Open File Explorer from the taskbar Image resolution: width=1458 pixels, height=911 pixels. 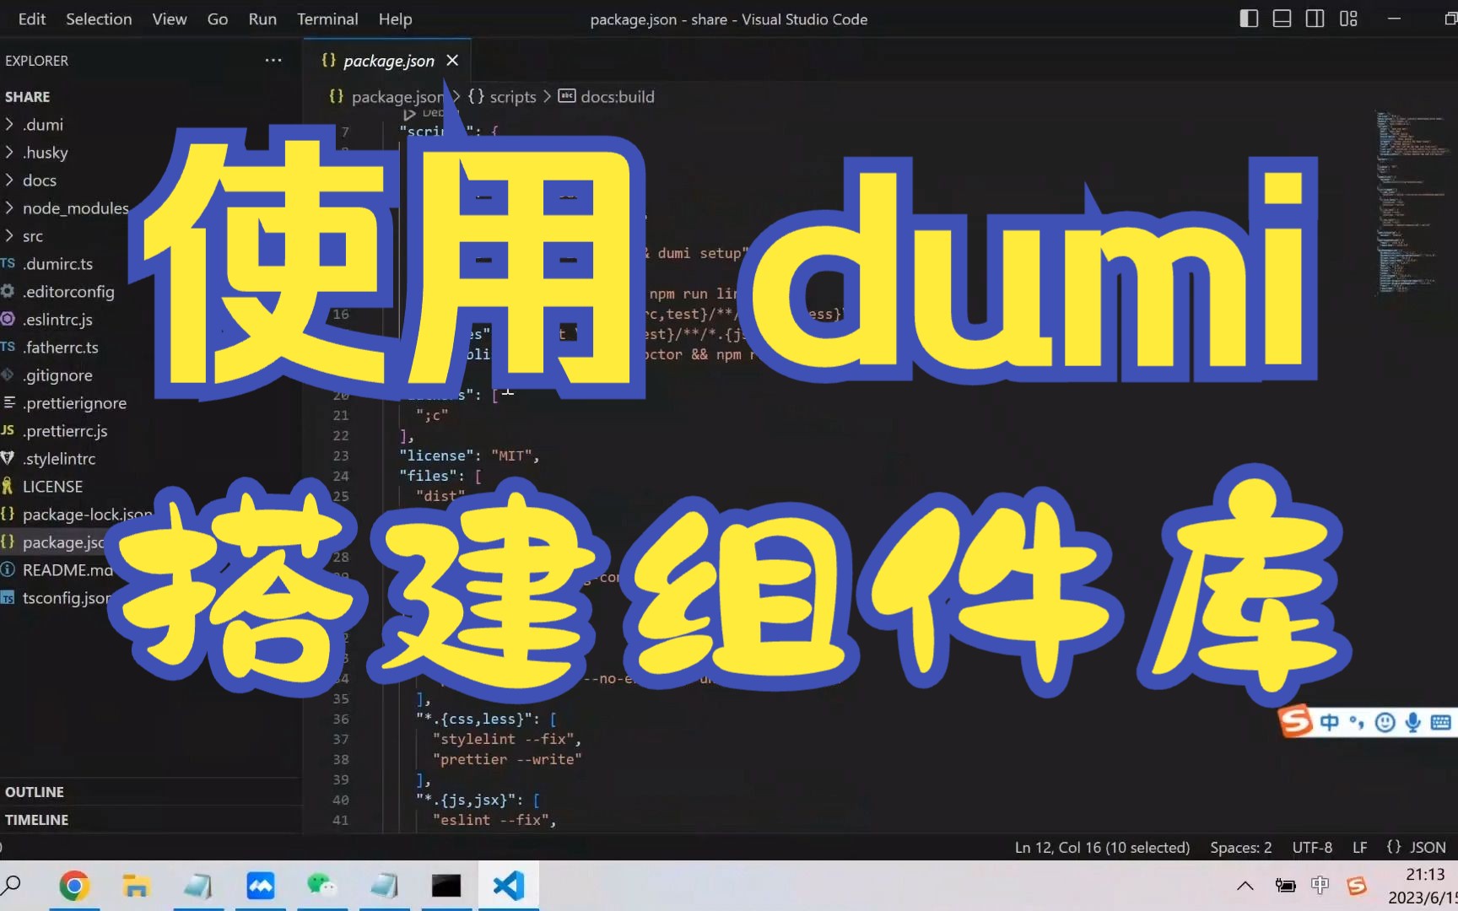point(136,886)
